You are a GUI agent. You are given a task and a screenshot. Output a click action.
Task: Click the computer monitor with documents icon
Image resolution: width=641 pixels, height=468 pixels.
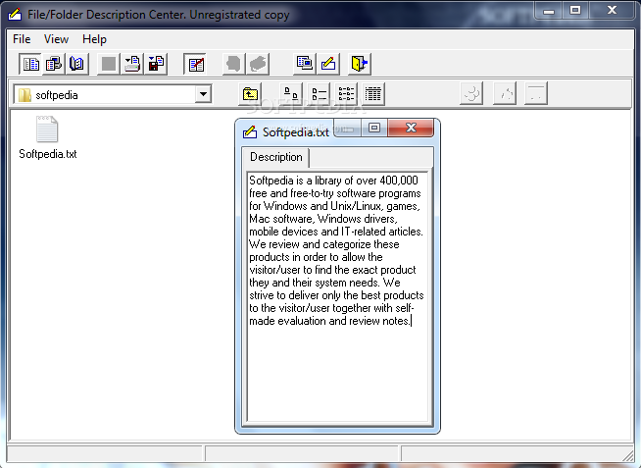[305, 64]
